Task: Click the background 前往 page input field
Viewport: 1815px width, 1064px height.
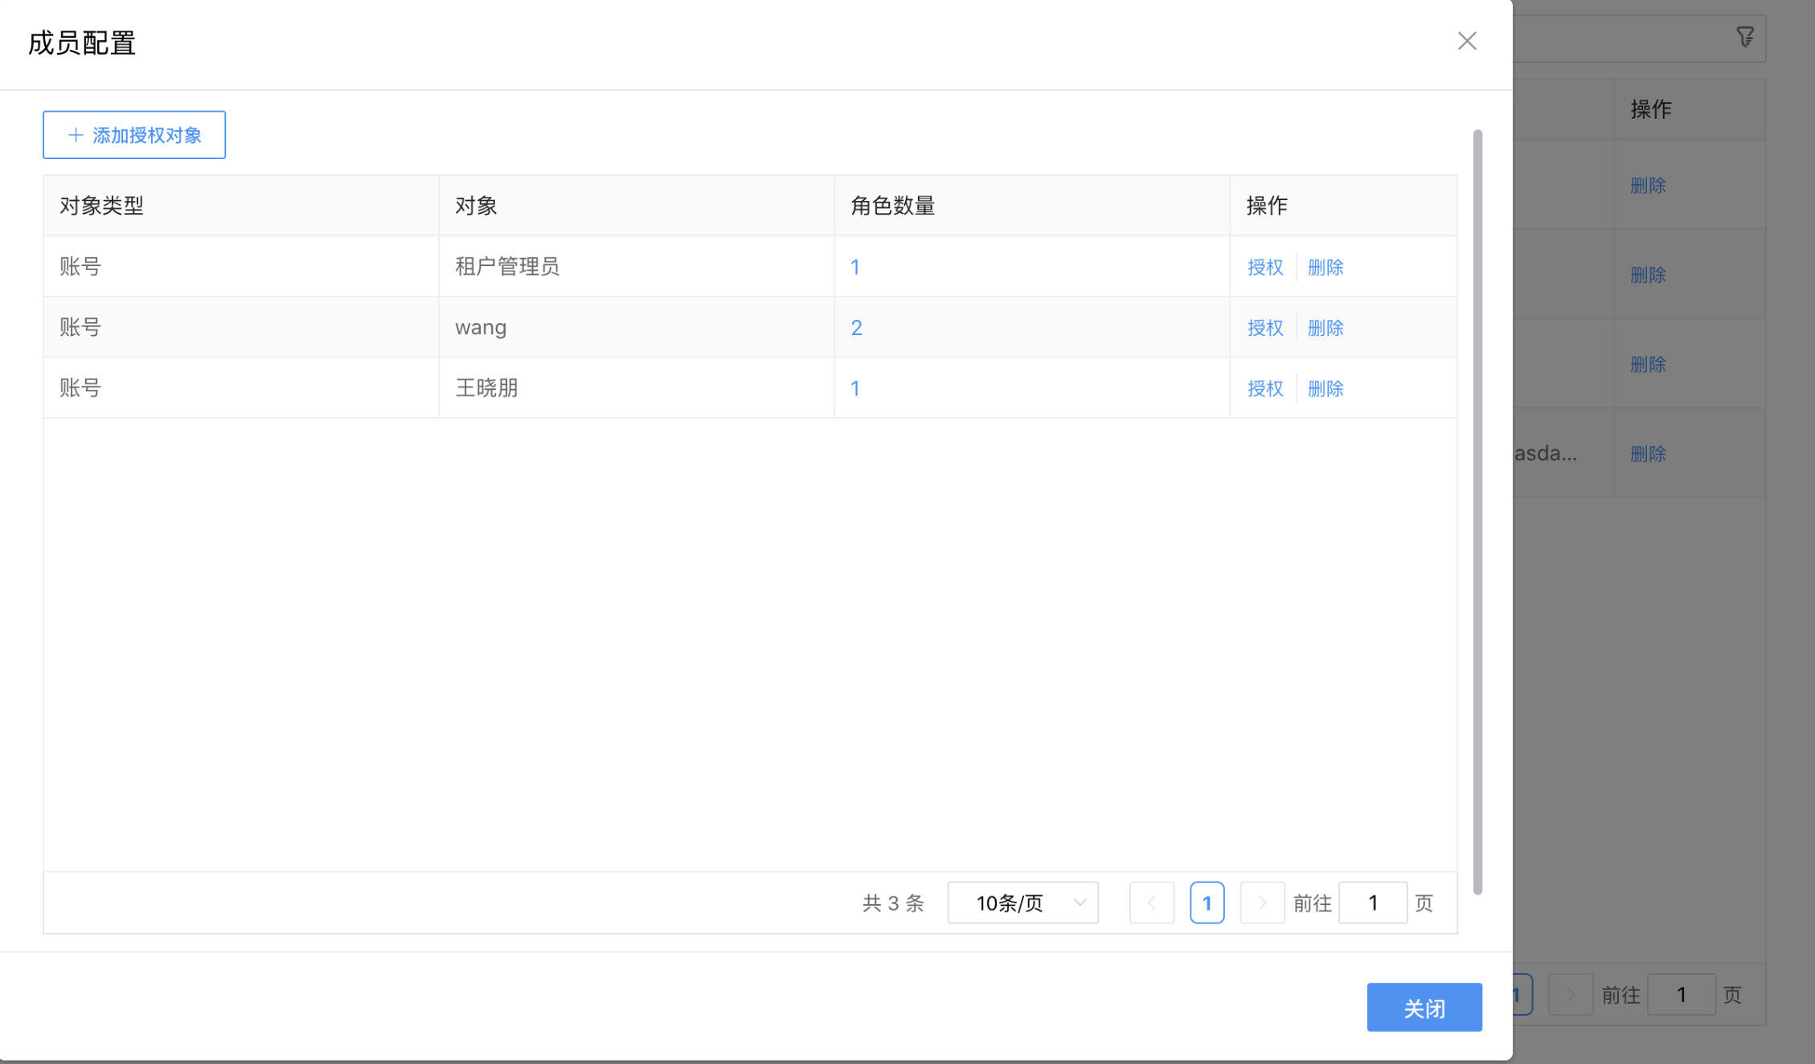Action: click(1682, 994)
